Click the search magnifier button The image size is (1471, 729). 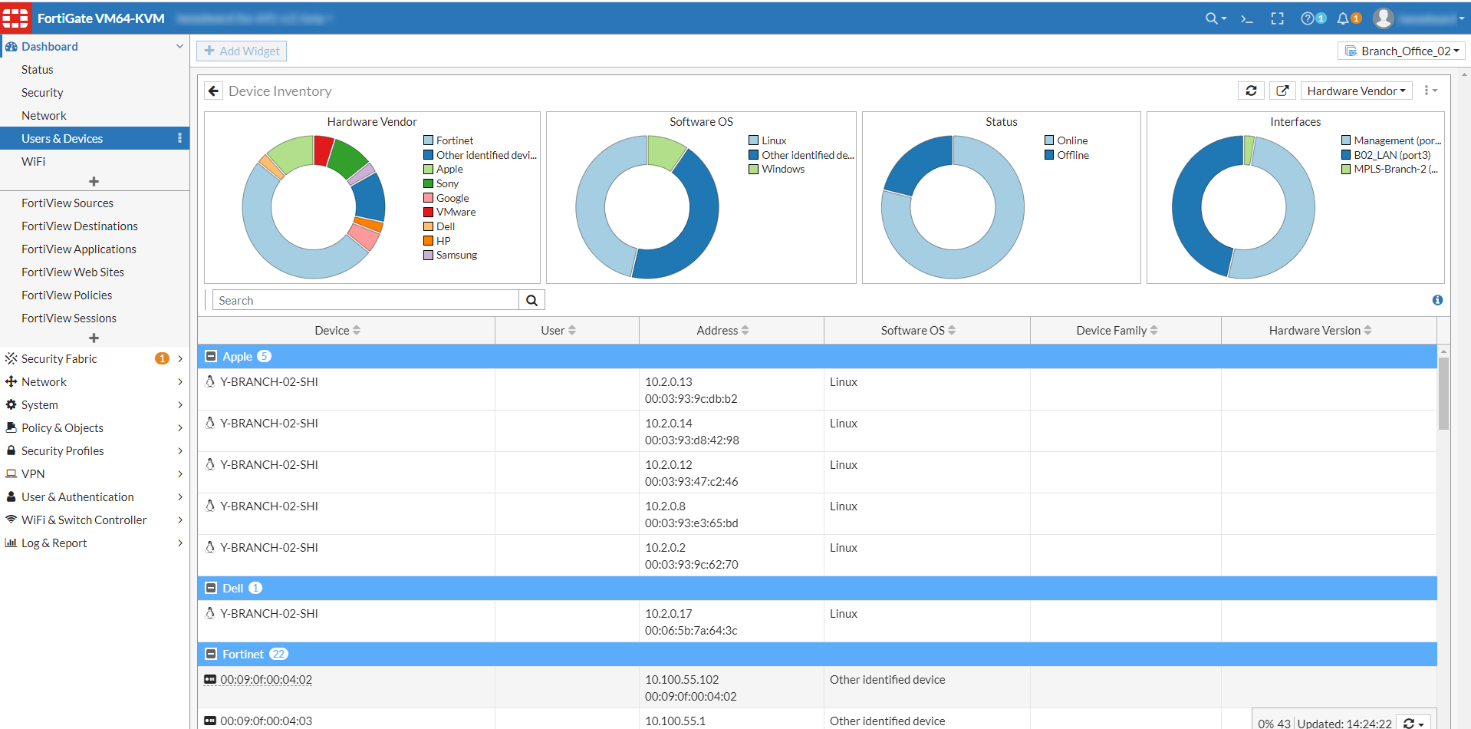click(531, 300)
